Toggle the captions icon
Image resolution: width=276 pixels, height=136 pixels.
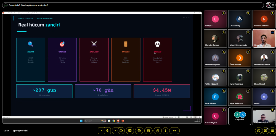148,131
